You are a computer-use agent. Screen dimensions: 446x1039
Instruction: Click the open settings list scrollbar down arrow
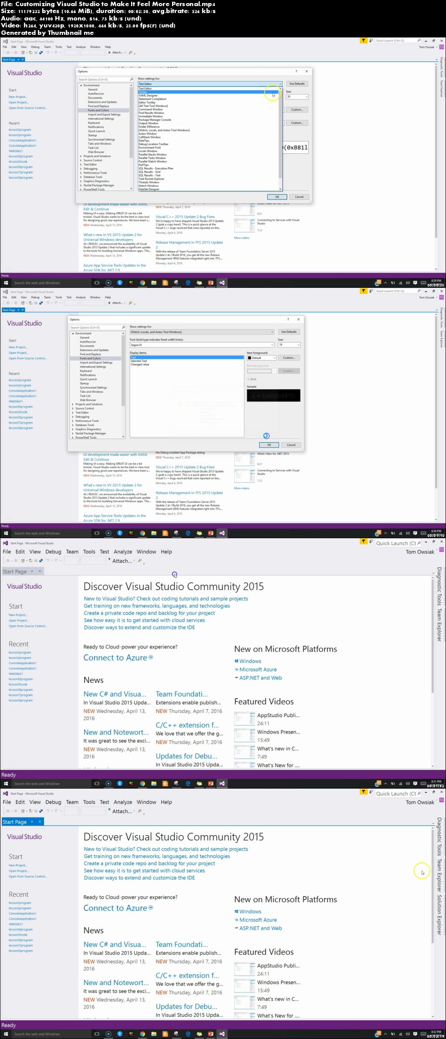point(280,189)
